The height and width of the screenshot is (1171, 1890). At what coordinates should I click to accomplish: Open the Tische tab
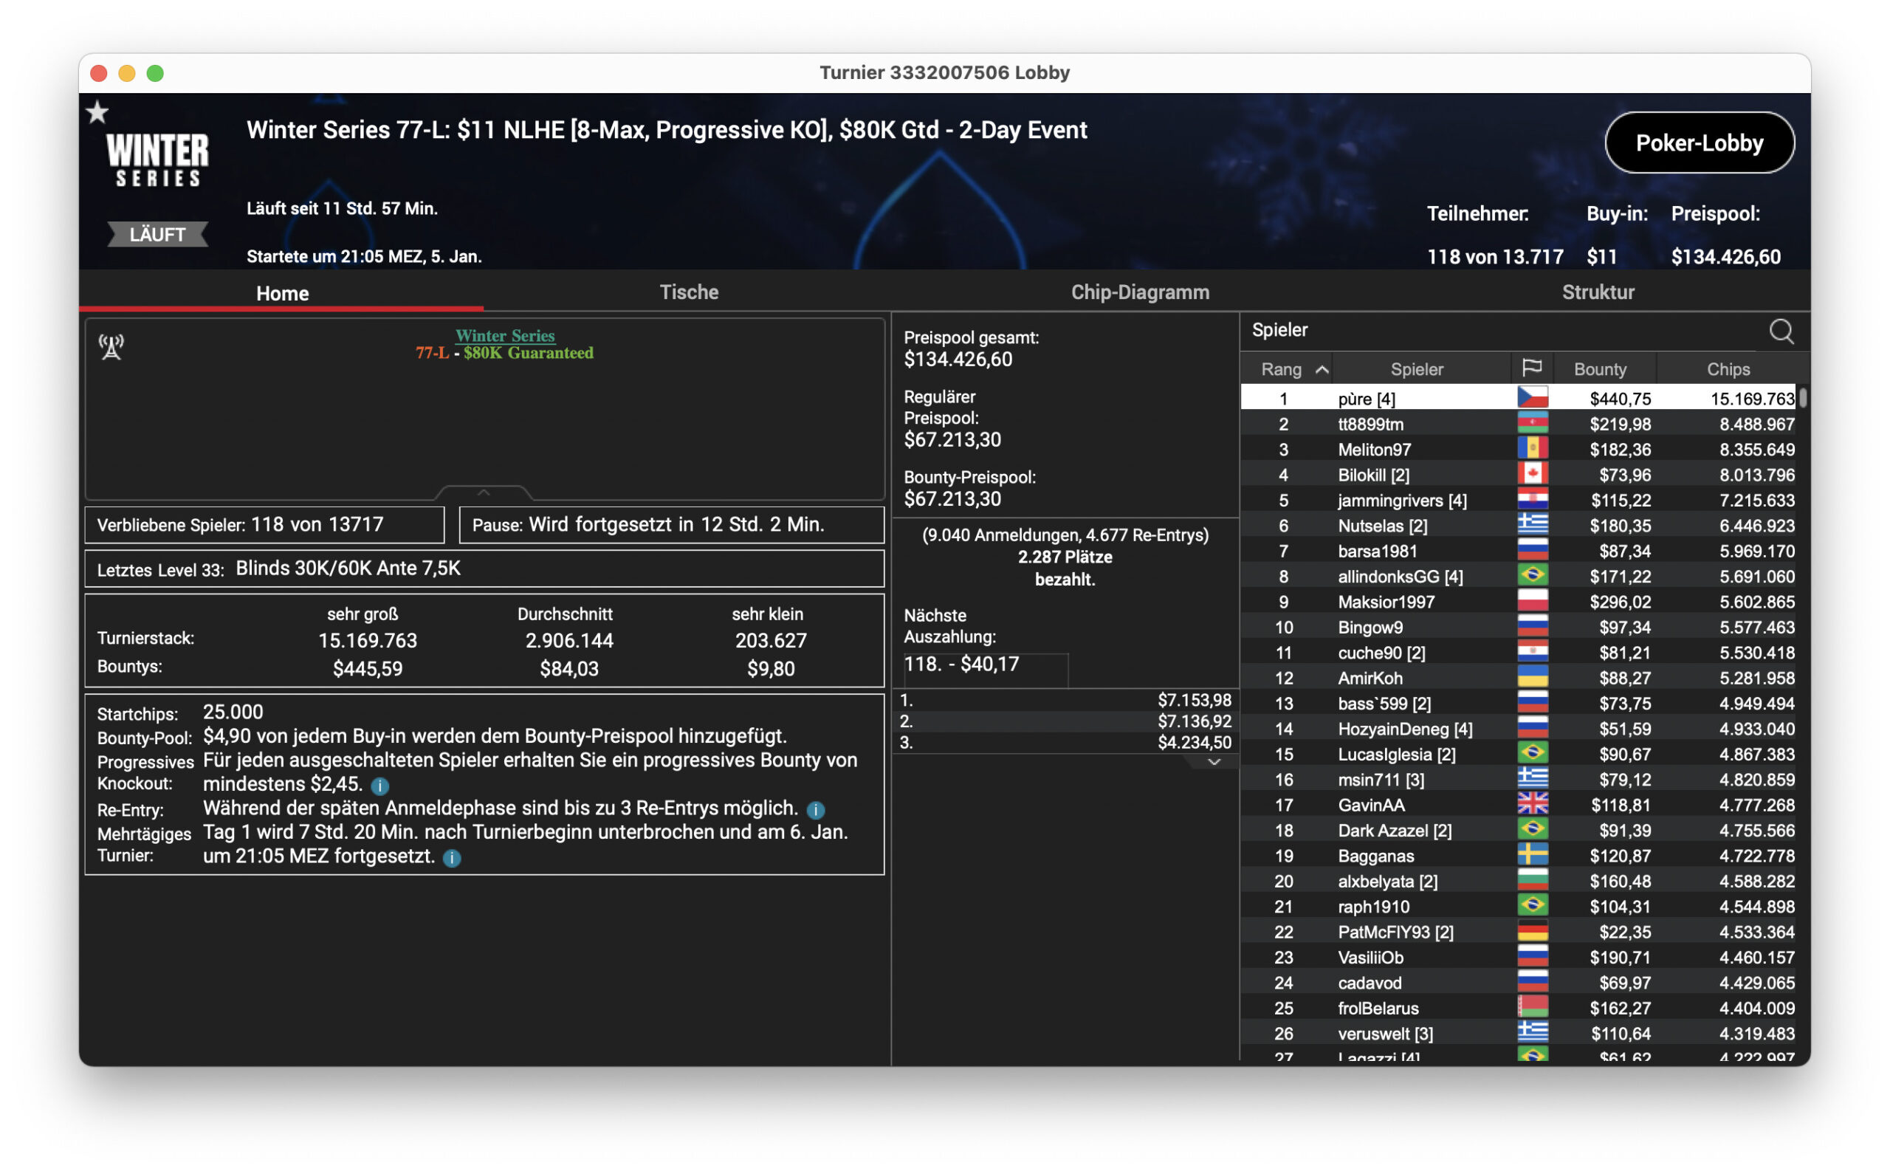click(688, 292)
